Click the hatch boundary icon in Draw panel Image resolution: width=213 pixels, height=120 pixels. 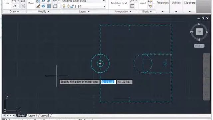tap(23, 6)
